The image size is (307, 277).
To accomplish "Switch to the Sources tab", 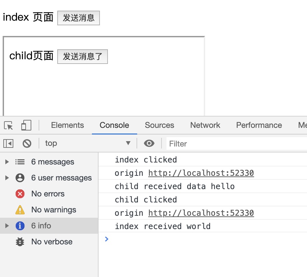I will [x=159, y=125].
